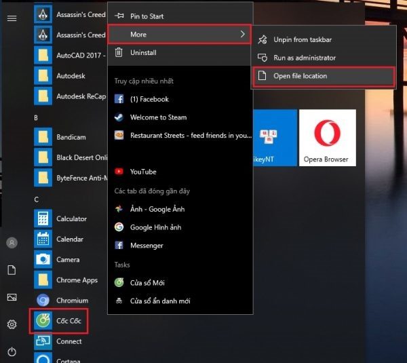Screen dimensions: 407x363
Task: Open Ảnh - Google Ảnh entry
Action: (180, 209)
